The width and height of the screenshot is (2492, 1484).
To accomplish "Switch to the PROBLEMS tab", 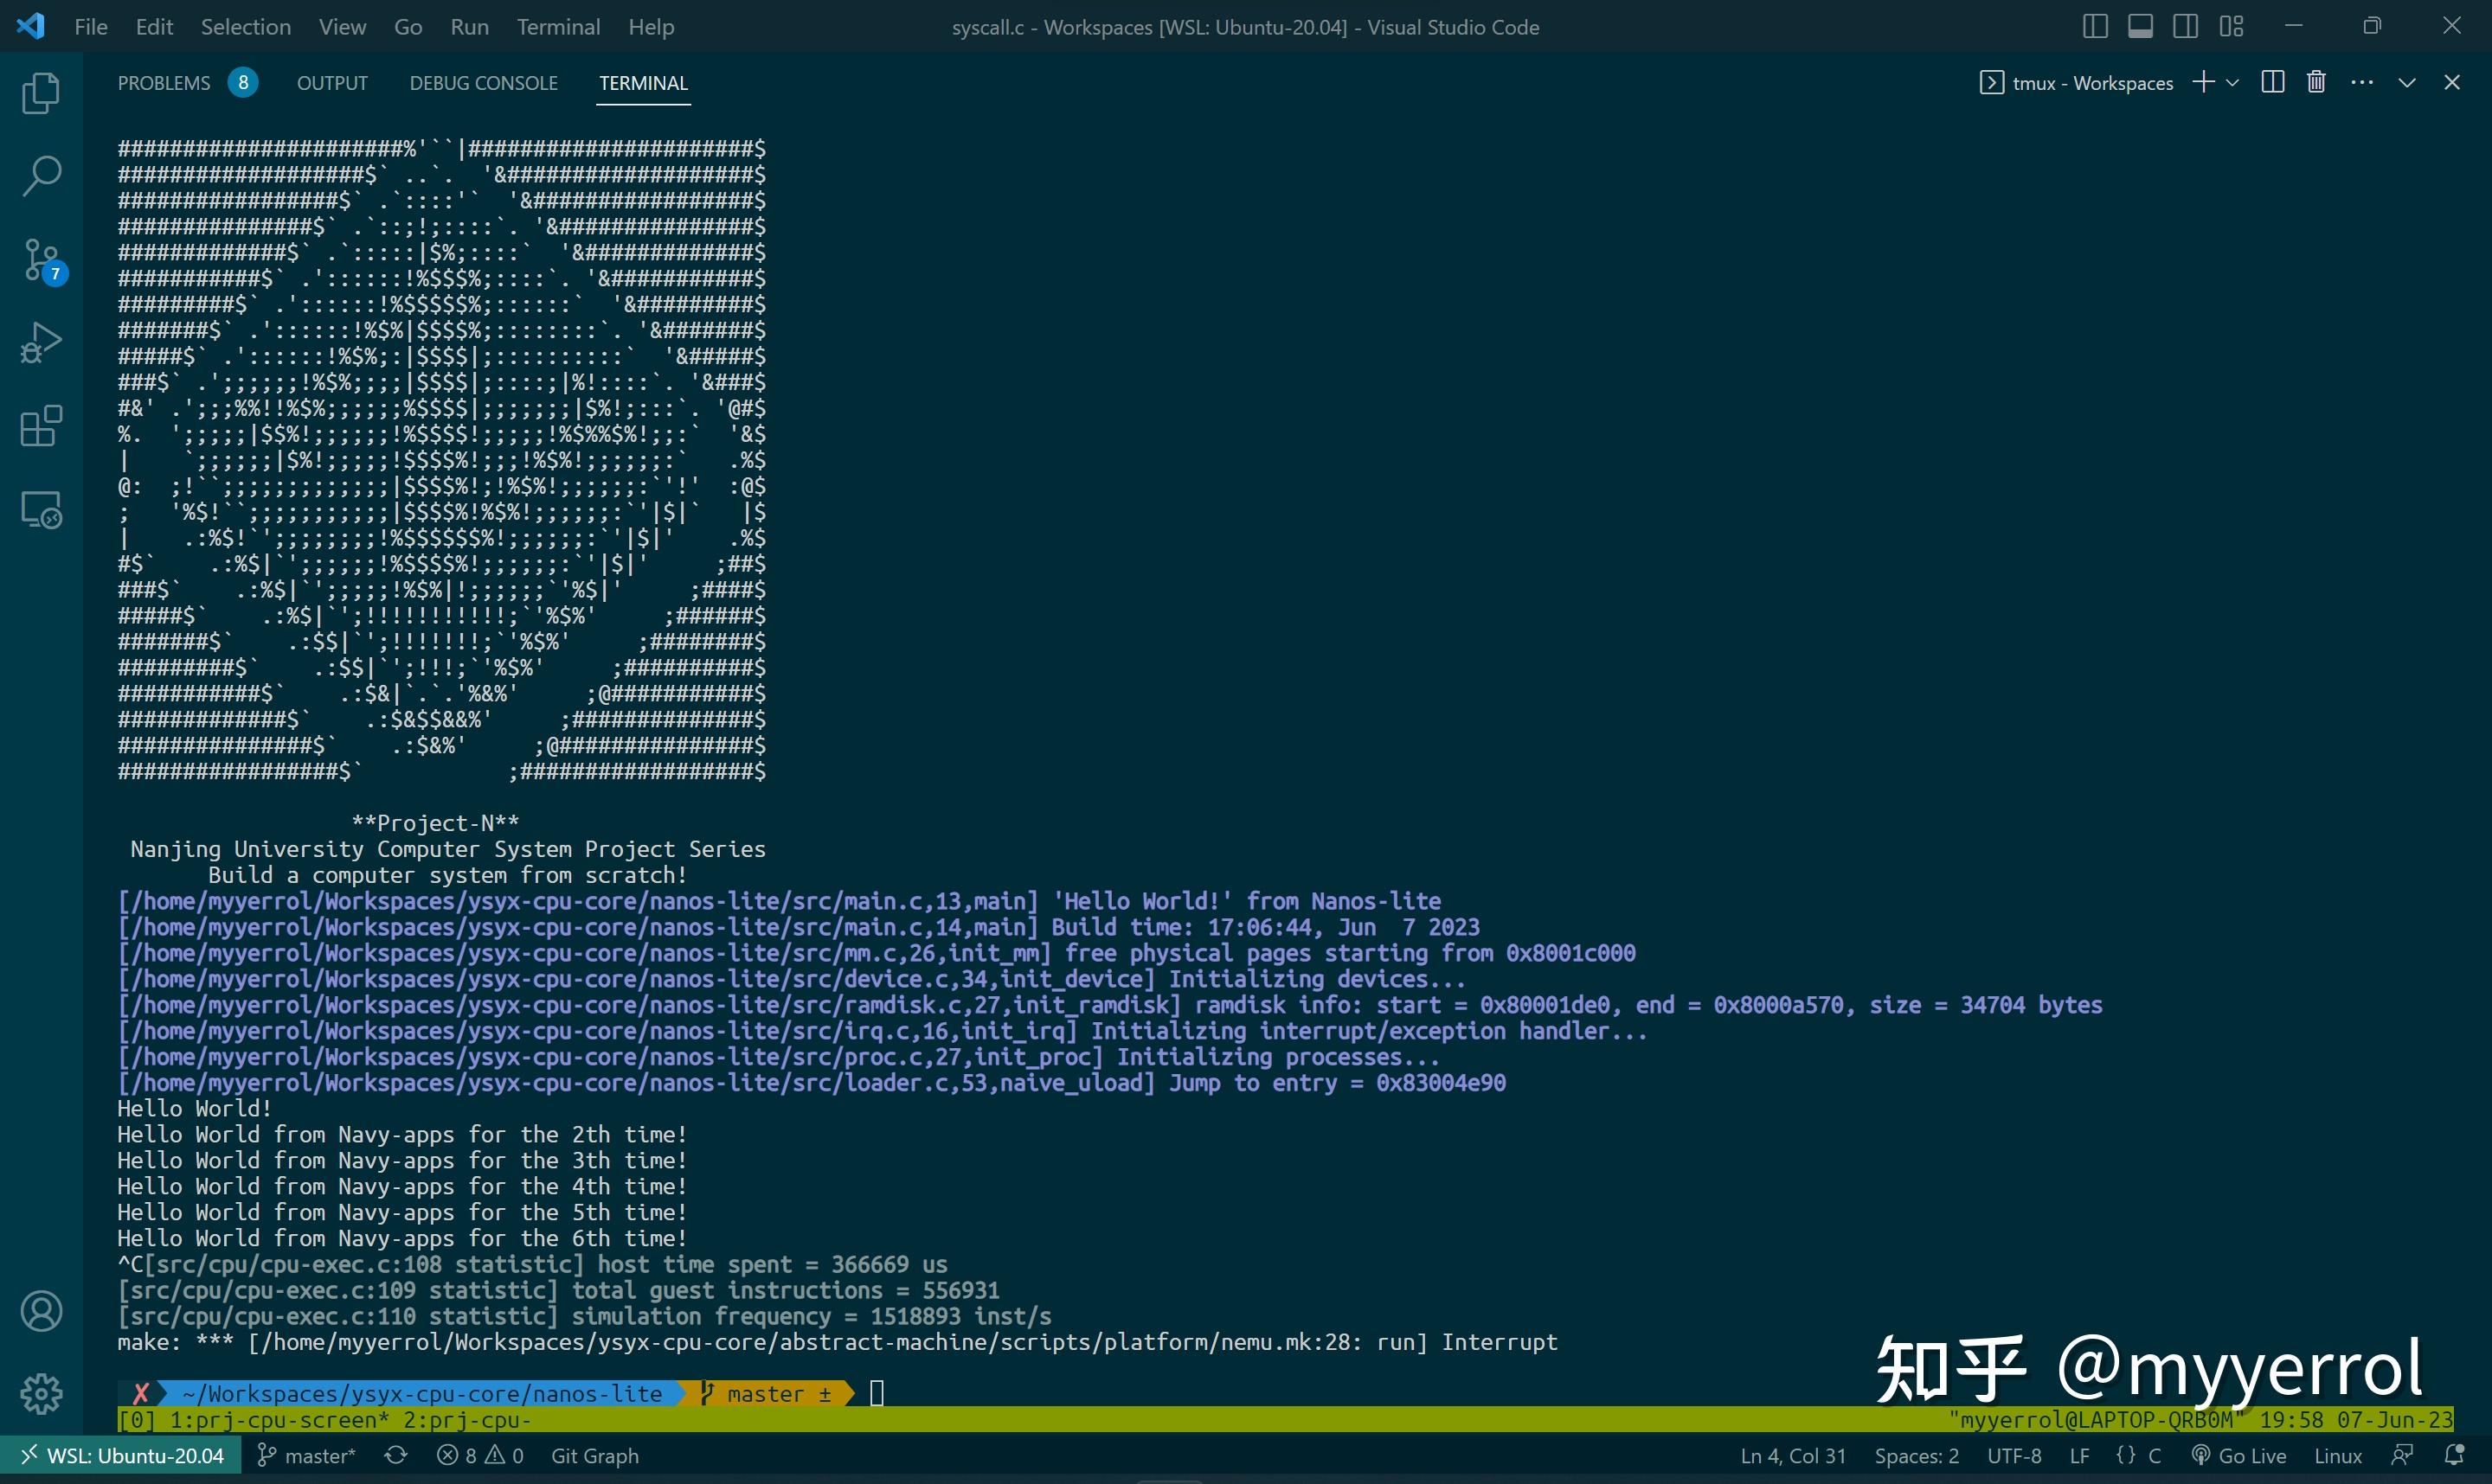I will 164,83.
